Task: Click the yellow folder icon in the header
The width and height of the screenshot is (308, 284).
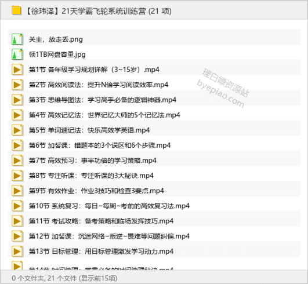Action: [16, 10]
